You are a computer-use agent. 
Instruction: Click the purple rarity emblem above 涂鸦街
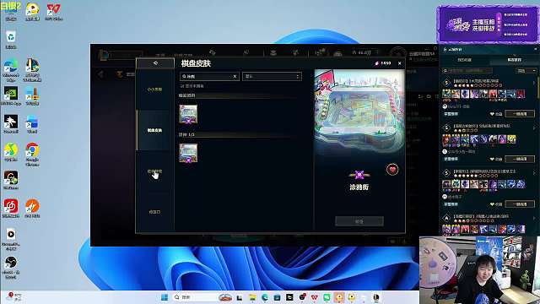click(x=359, y=175)
